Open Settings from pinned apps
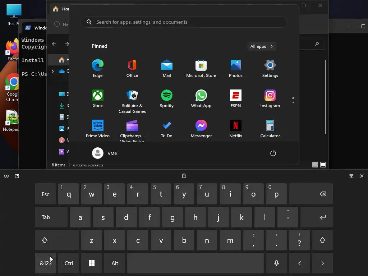The width and height of the screenshot is (368, 276). point(270,68)
